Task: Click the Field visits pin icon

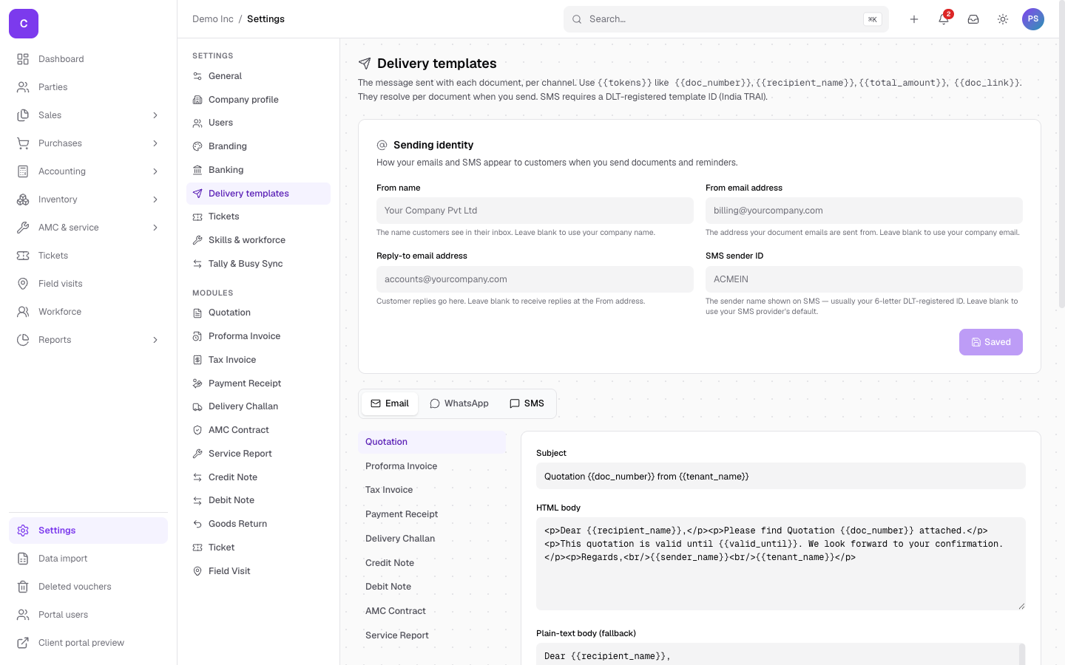Action: (23, 284)
